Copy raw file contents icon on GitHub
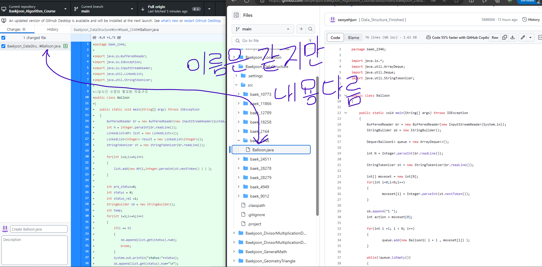 coord(505,37)
